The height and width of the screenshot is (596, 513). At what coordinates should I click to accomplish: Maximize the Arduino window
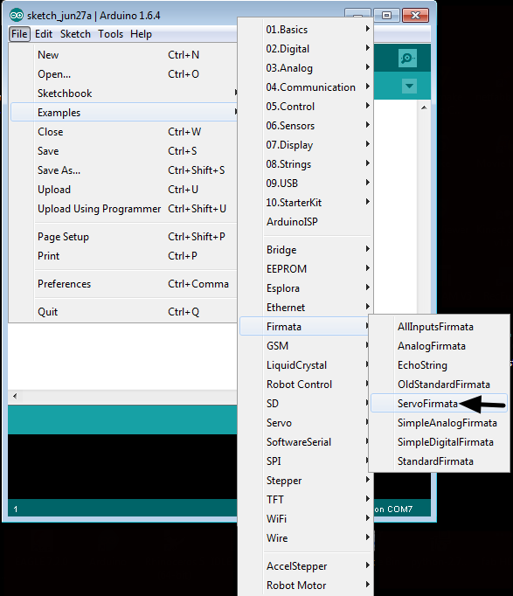pos(386,15)
